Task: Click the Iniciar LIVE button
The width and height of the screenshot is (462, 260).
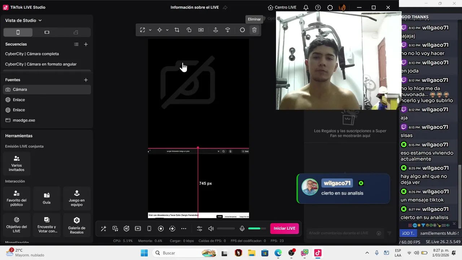Action: (x=284, y=229)
